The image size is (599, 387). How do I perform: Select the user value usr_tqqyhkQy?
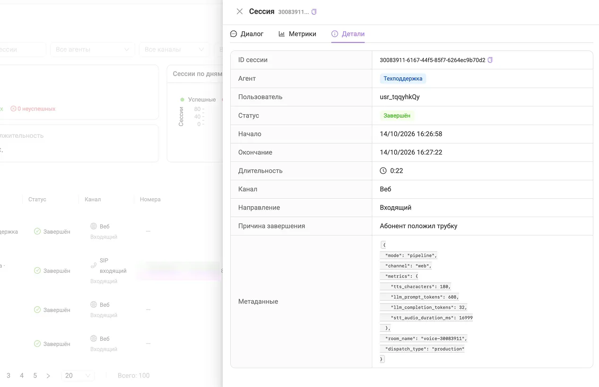click(x=400, y=97)
